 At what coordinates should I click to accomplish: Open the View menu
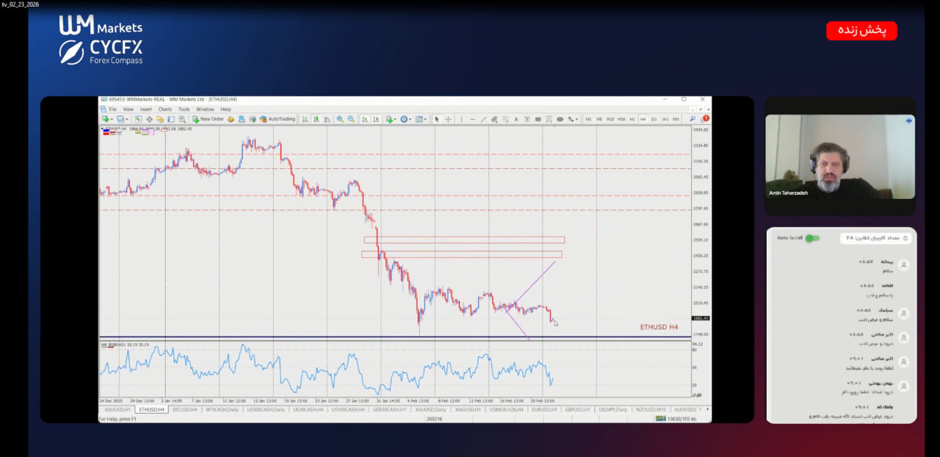click(129, 109)
